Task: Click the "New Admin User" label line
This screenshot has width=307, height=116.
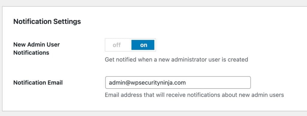Action: (x=36, y=45)
